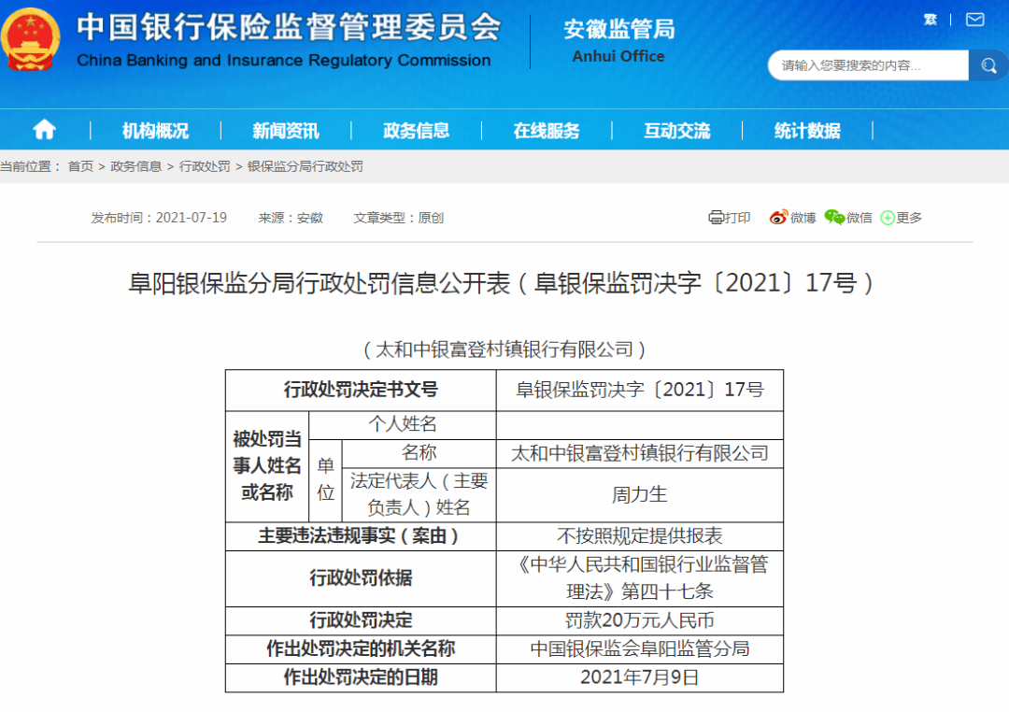Go to 银保监分局行政处罚 breadcrumb link
The width and height of the screenshot is (1009, 712).
point(305,166)
